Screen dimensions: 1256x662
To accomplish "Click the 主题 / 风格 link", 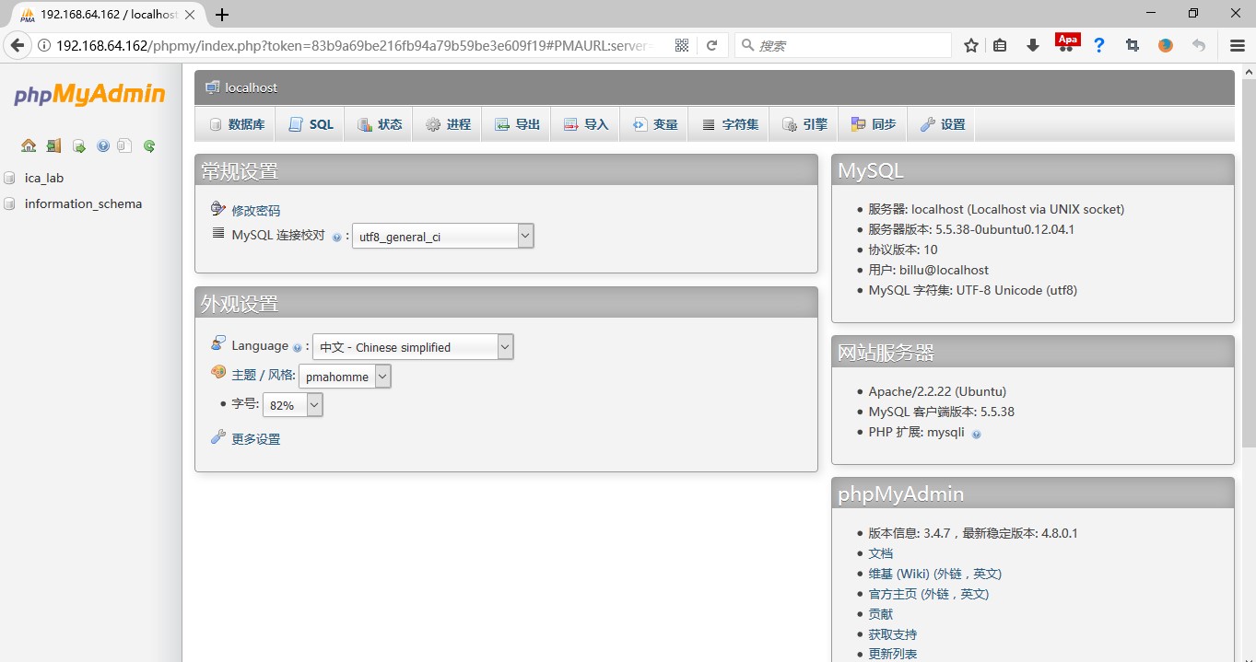I will (x=264, y=375).
